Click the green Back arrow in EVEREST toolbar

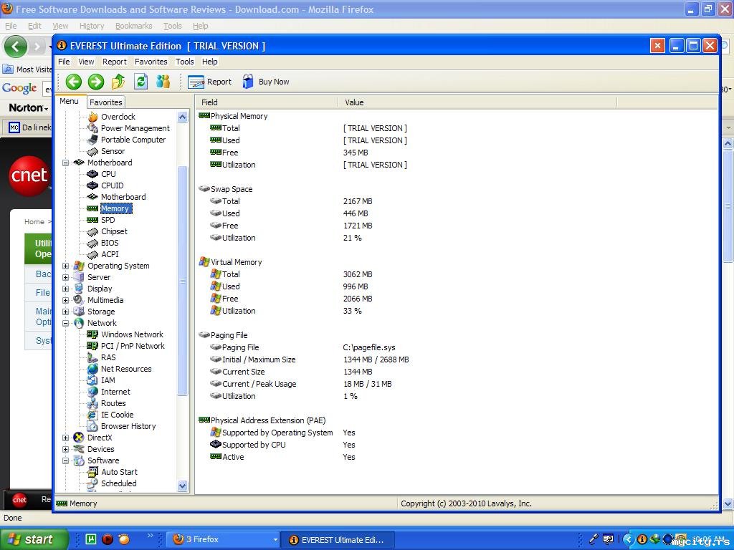(x=73, y=82)
